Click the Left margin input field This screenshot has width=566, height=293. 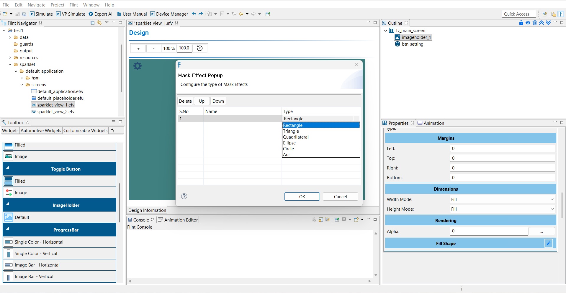pyautogui.click(x=503, y=148)
